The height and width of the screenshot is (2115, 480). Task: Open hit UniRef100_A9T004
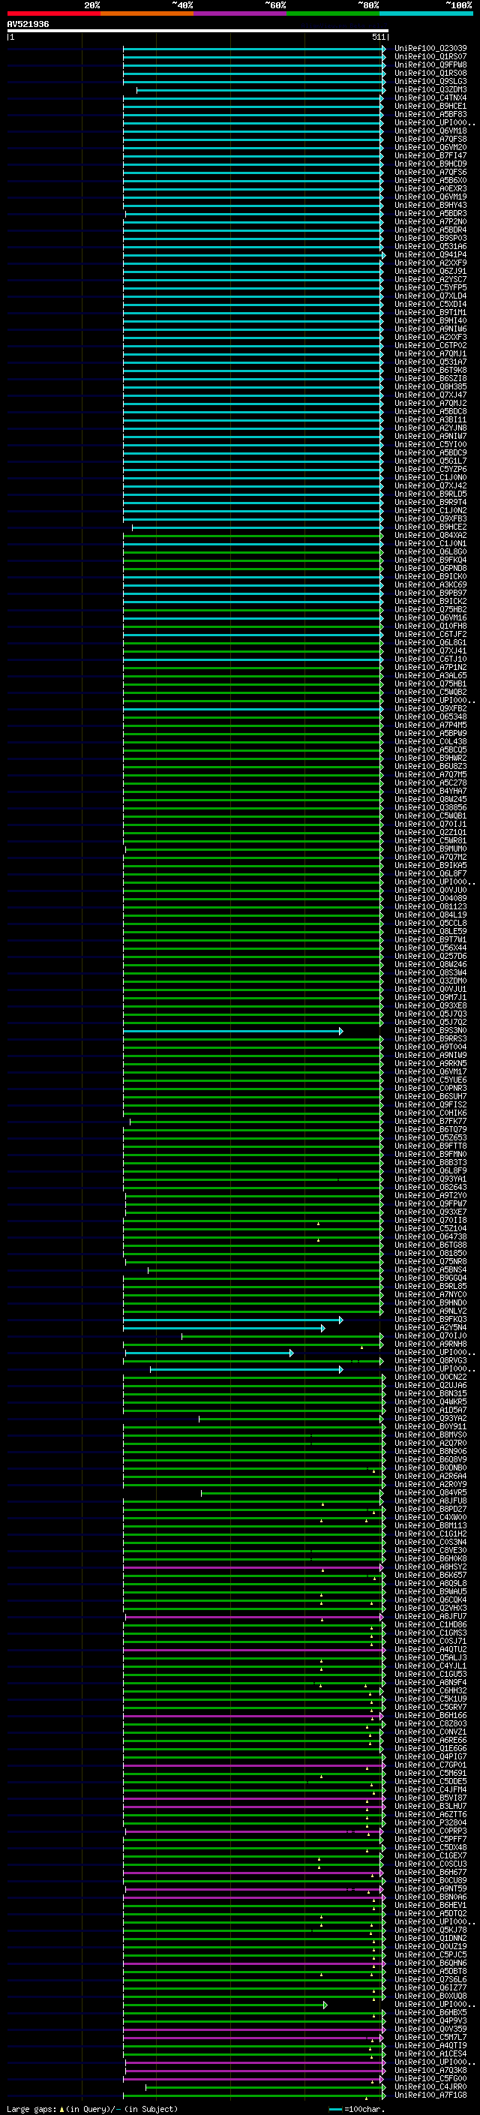point(430,1047)
